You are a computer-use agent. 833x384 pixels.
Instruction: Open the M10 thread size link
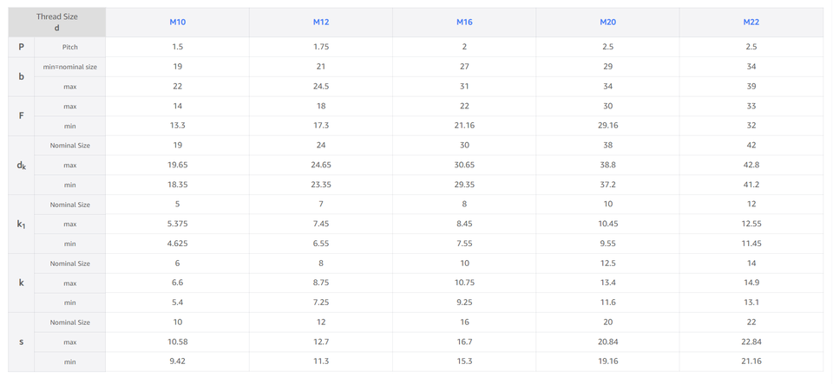(x=177, y=23)
